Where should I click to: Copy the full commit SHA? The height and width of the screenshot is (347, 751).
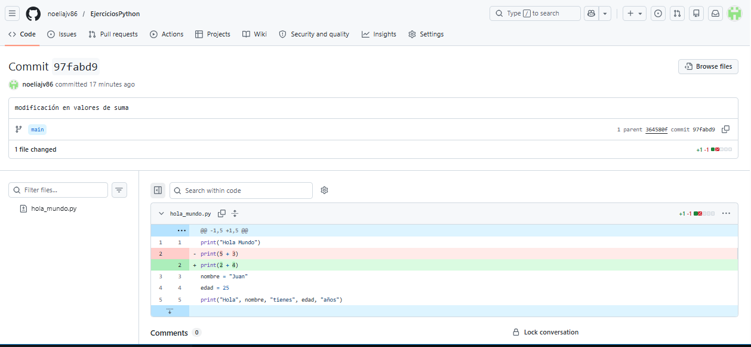[x=725, y=130]
